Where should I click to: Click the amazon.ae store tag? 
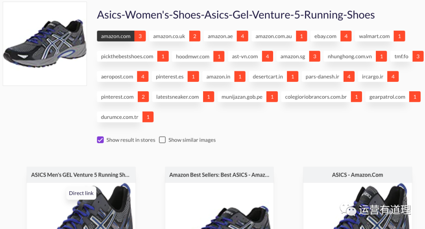pos(220,36)
